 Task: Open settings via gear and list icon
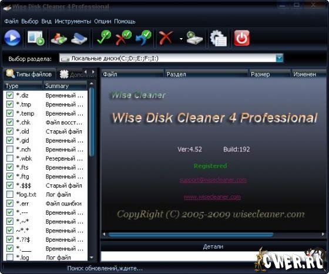click(x=219, y=38)
